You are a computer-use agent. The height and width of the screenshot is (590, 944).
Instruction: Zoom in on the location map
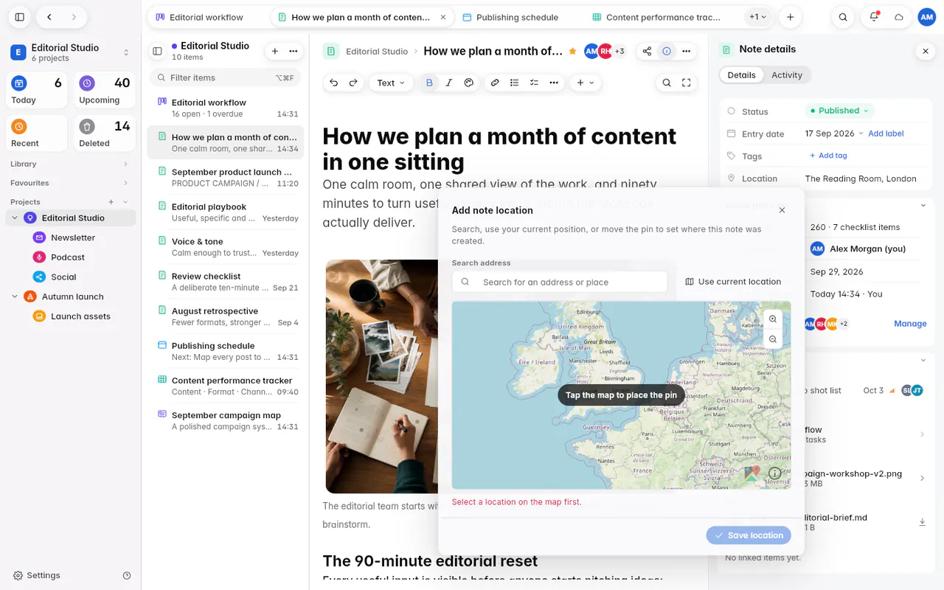(772, 319)
